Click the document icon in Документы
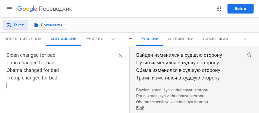This screenshot has height=113, width=259. [36, 25]
